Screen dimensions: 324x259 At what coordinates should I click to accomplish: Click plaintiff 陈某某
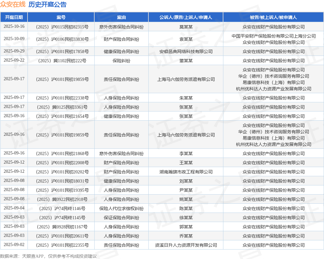[x=186, y=208]
